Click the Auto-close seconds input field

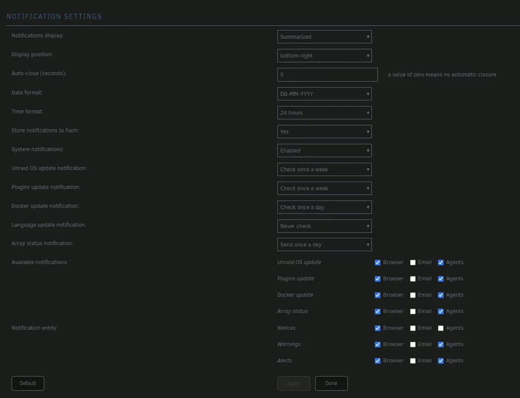[x=327, y=74]
